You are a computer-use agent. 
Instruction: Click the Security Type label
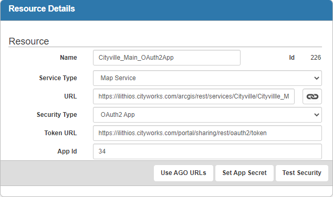click(57, 115)
